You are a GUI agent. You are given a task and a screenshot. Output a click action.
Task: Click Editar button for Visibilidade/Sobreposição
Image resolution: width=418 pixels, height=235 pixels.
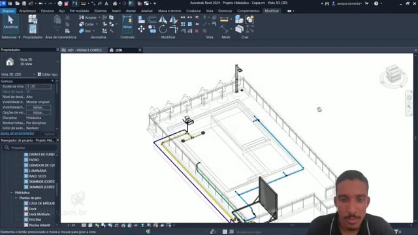pyautogui.click(x=38, y=107)
